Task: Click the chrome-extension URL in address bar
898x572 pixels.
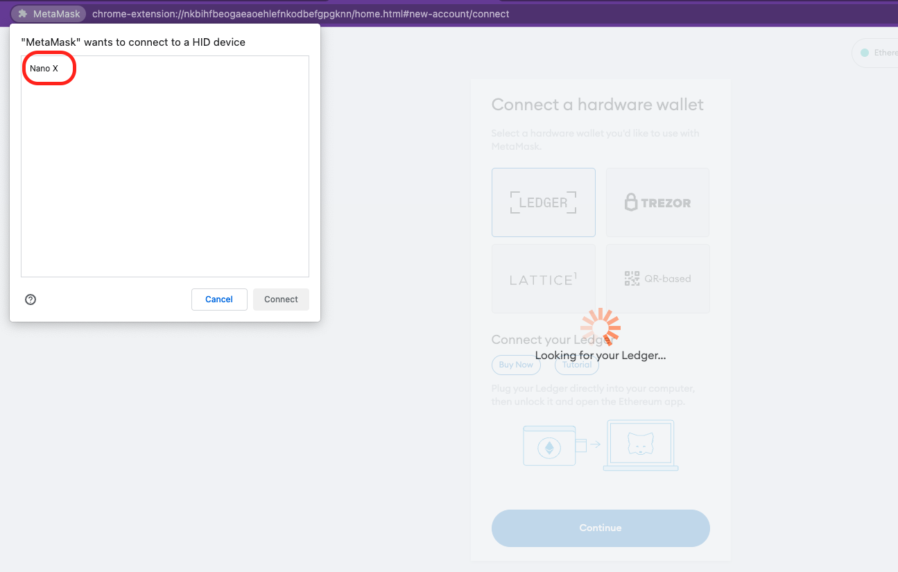Action: pos(300,14)
